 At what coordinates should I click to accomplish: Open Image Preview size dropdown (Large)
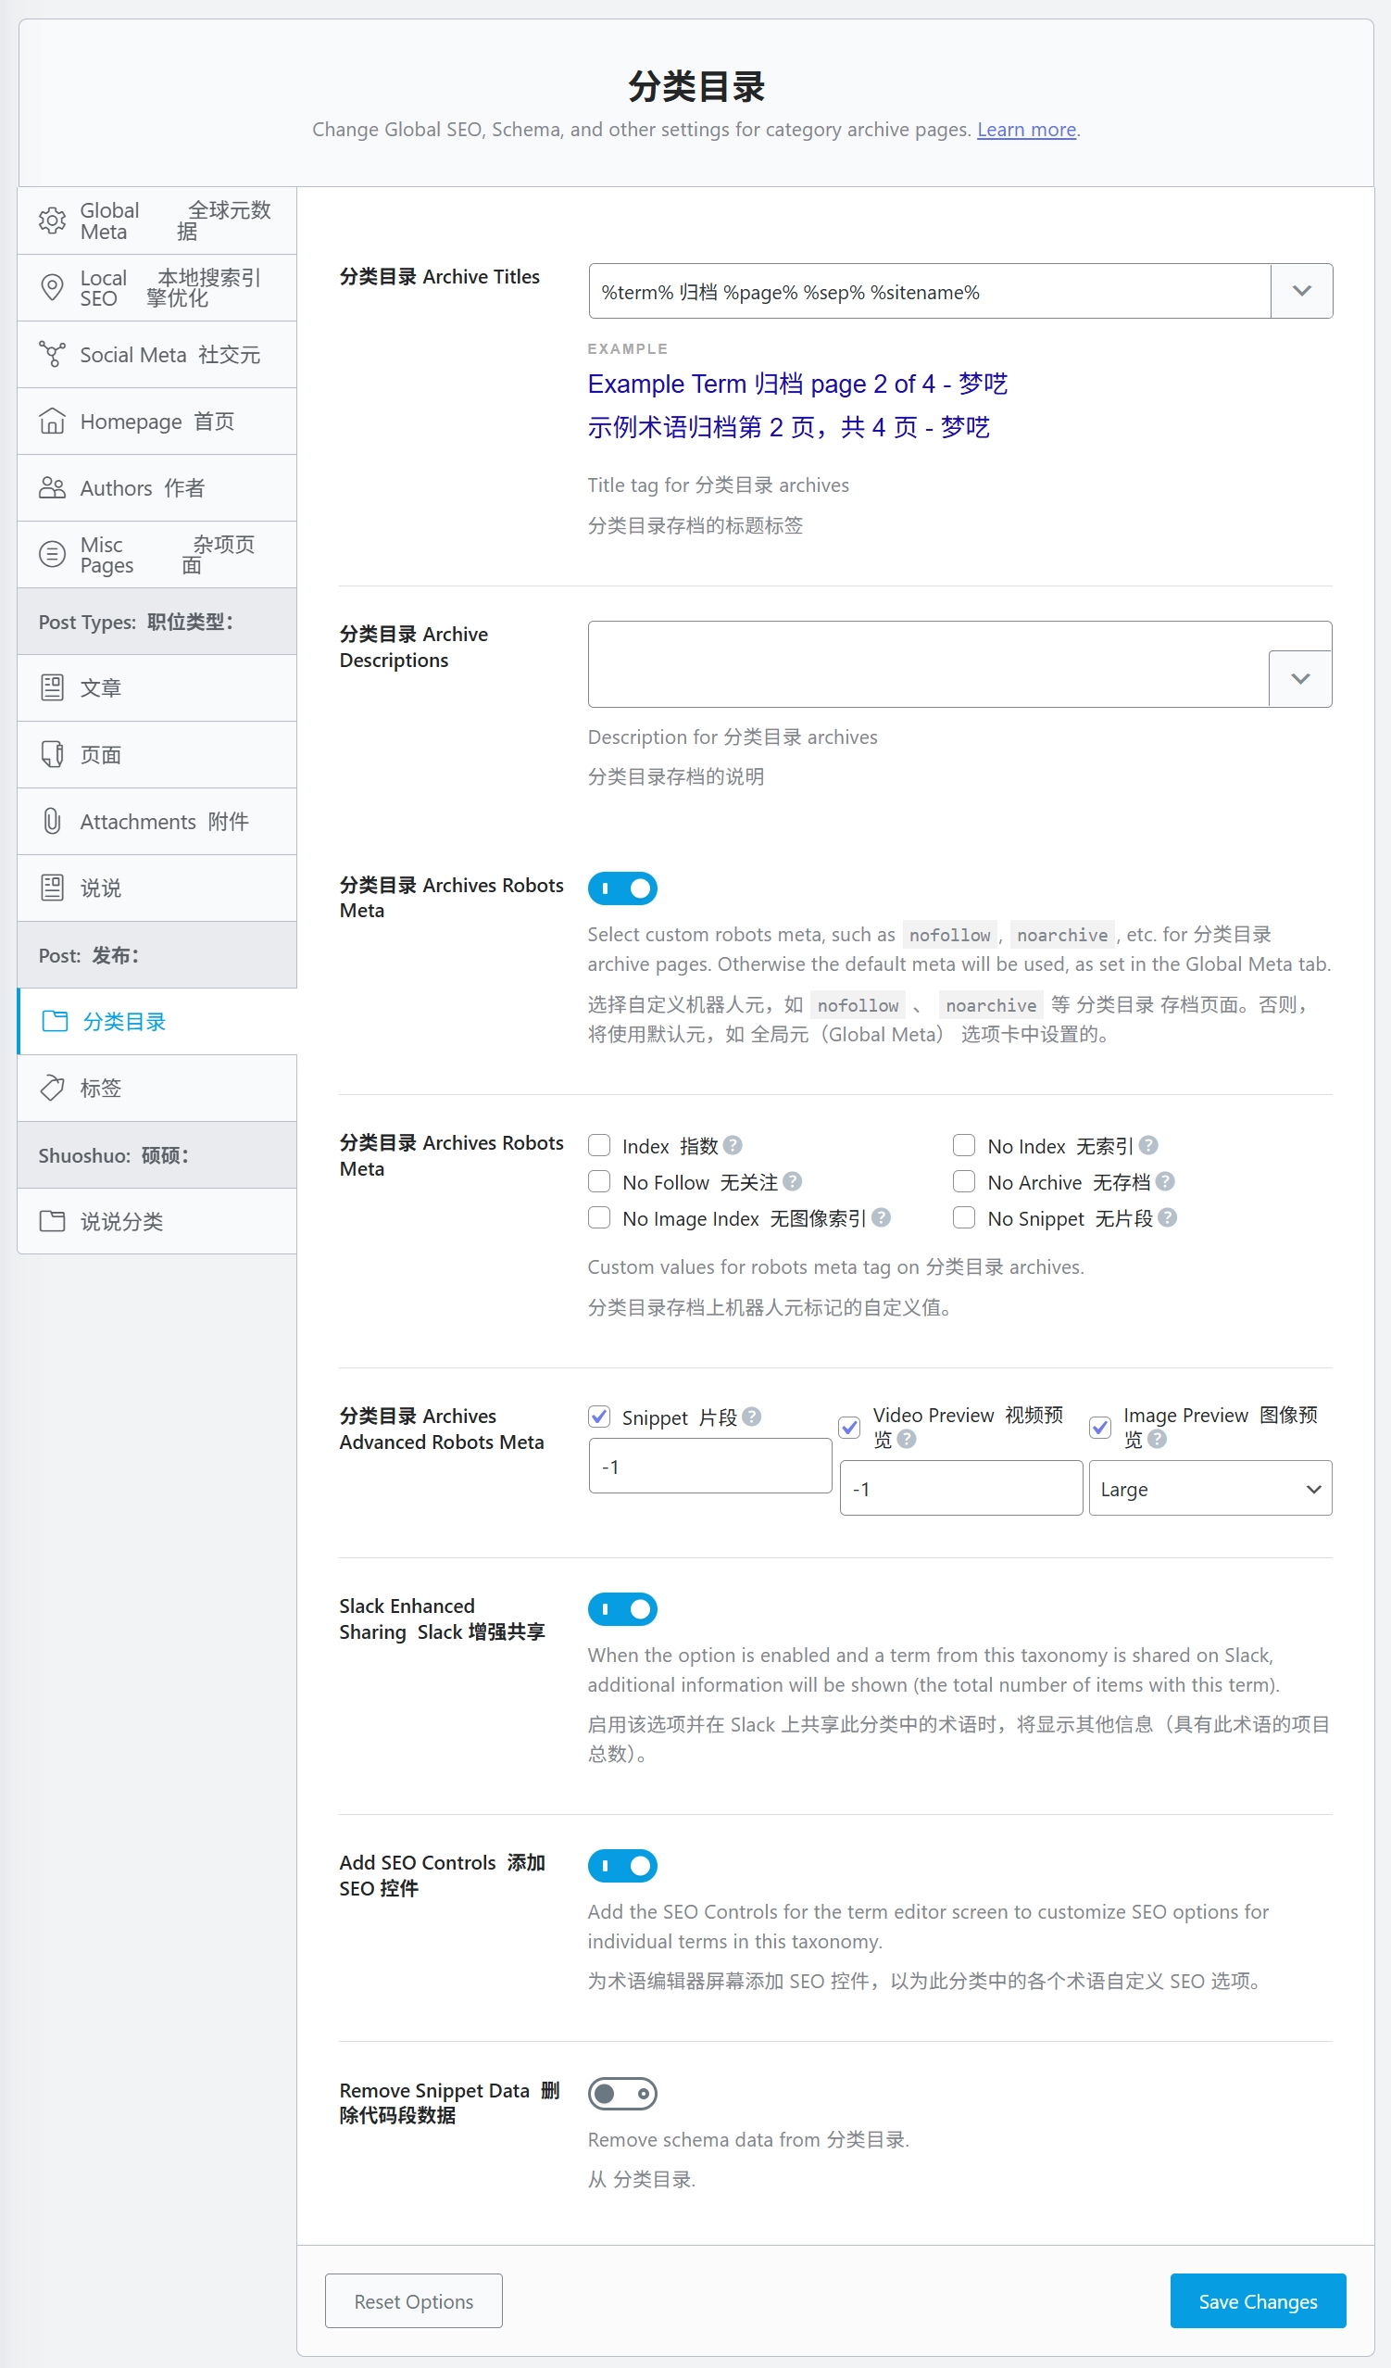[1210, 1489]
